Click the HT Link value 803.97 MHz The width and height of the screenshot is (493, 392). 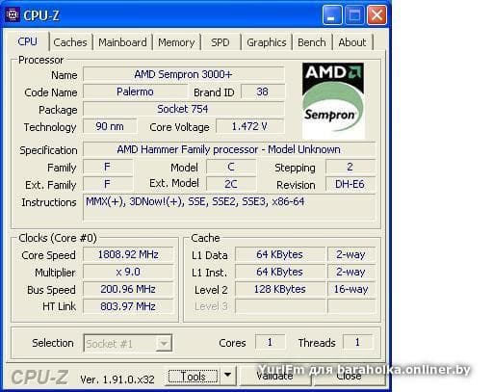(x=128, y=306)
